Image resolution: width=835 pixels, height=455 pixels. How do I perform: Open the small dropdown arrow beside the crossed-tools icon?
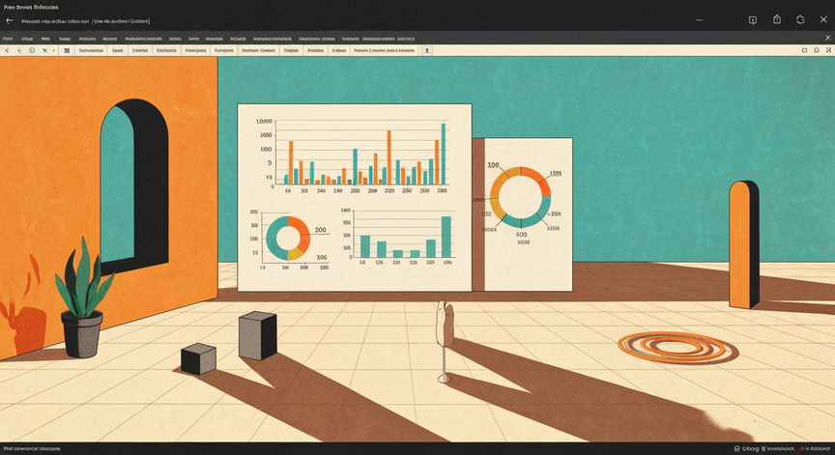pyautogui.click(x=53, y=50)
